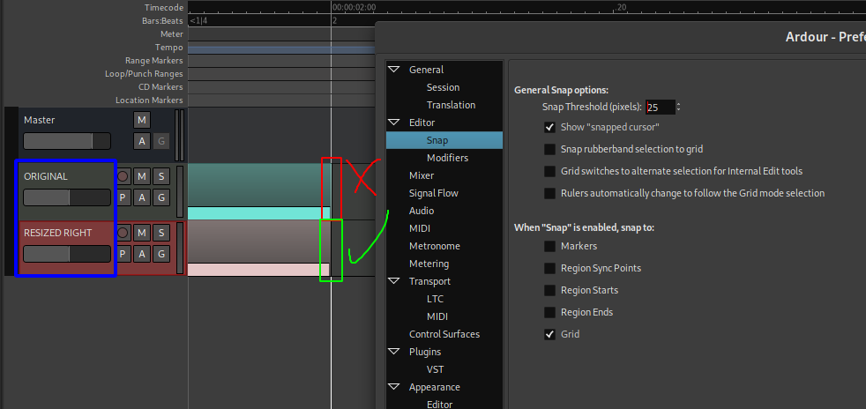Arm recording on the ORIGINAL track
The image size is (866, 409).
(x=123, y=176)
